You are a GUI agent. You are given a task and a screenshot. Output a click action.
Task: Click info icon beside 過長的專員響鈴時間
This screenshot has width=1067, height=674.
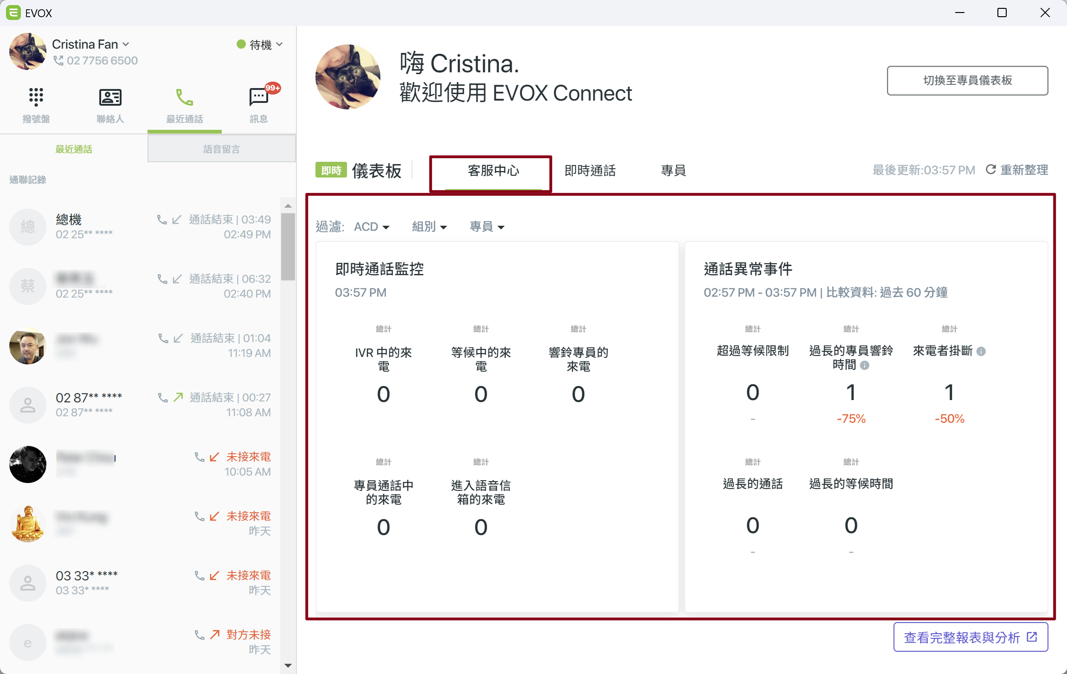point(865,365)
